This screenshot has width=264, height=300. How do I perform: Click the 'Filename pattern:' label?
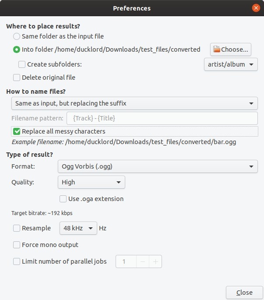pos(37,118)
